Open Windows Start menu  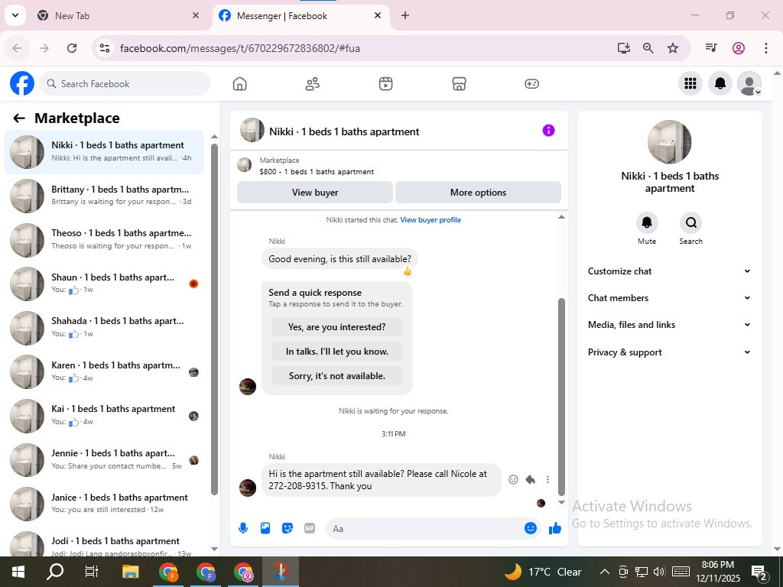pos(18,572)
